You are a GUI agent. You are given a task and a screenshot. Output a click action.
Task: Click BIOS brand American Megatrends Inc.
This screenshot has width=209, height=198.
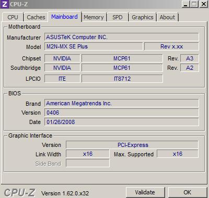click(x=122, y=103)
